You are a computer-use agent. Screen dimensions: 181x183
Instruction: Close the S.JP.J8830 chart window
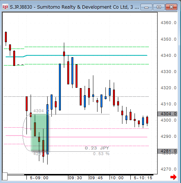point(171,7)
